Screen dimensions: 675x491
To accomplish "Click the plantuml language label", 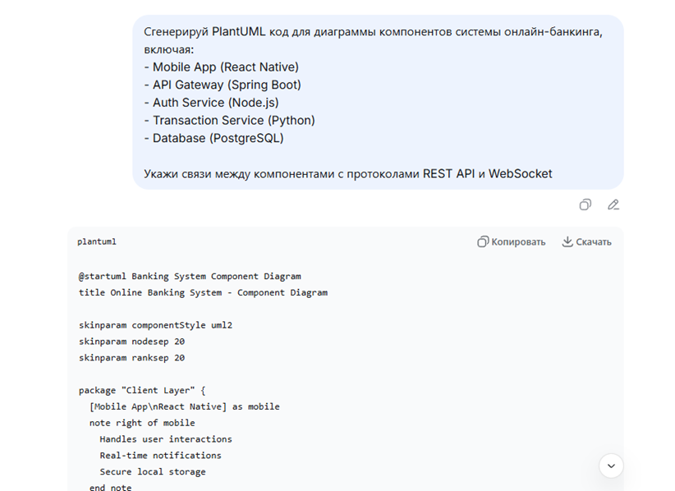I will [97, 241].
